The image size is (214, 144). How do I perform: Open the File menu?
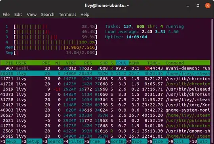point(6,14)
